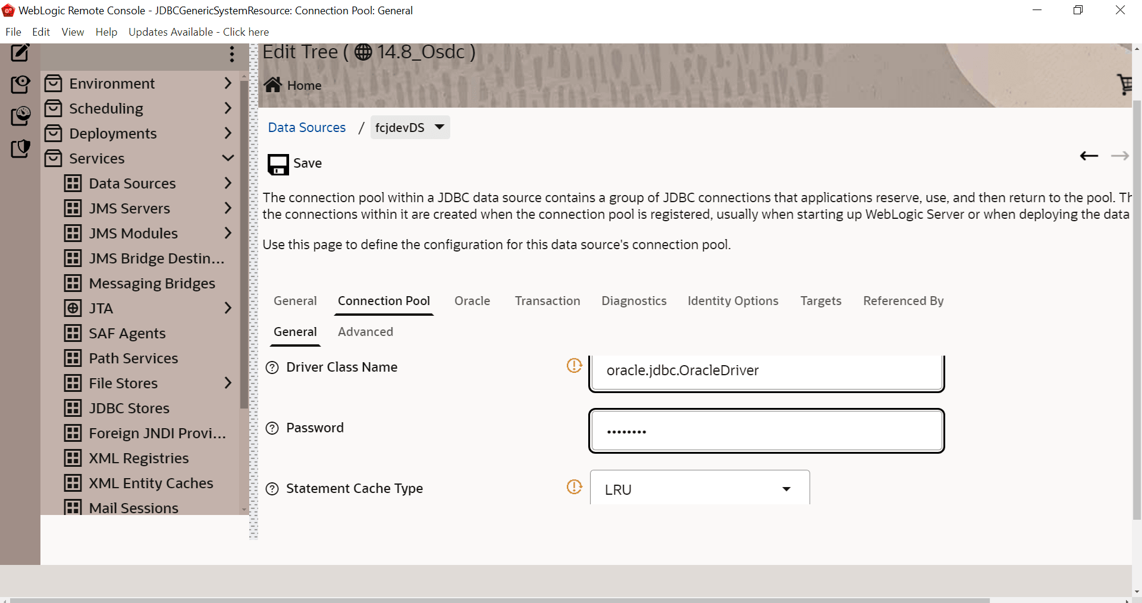Select the top-level General tab
1142x603 pixels.
295,301
